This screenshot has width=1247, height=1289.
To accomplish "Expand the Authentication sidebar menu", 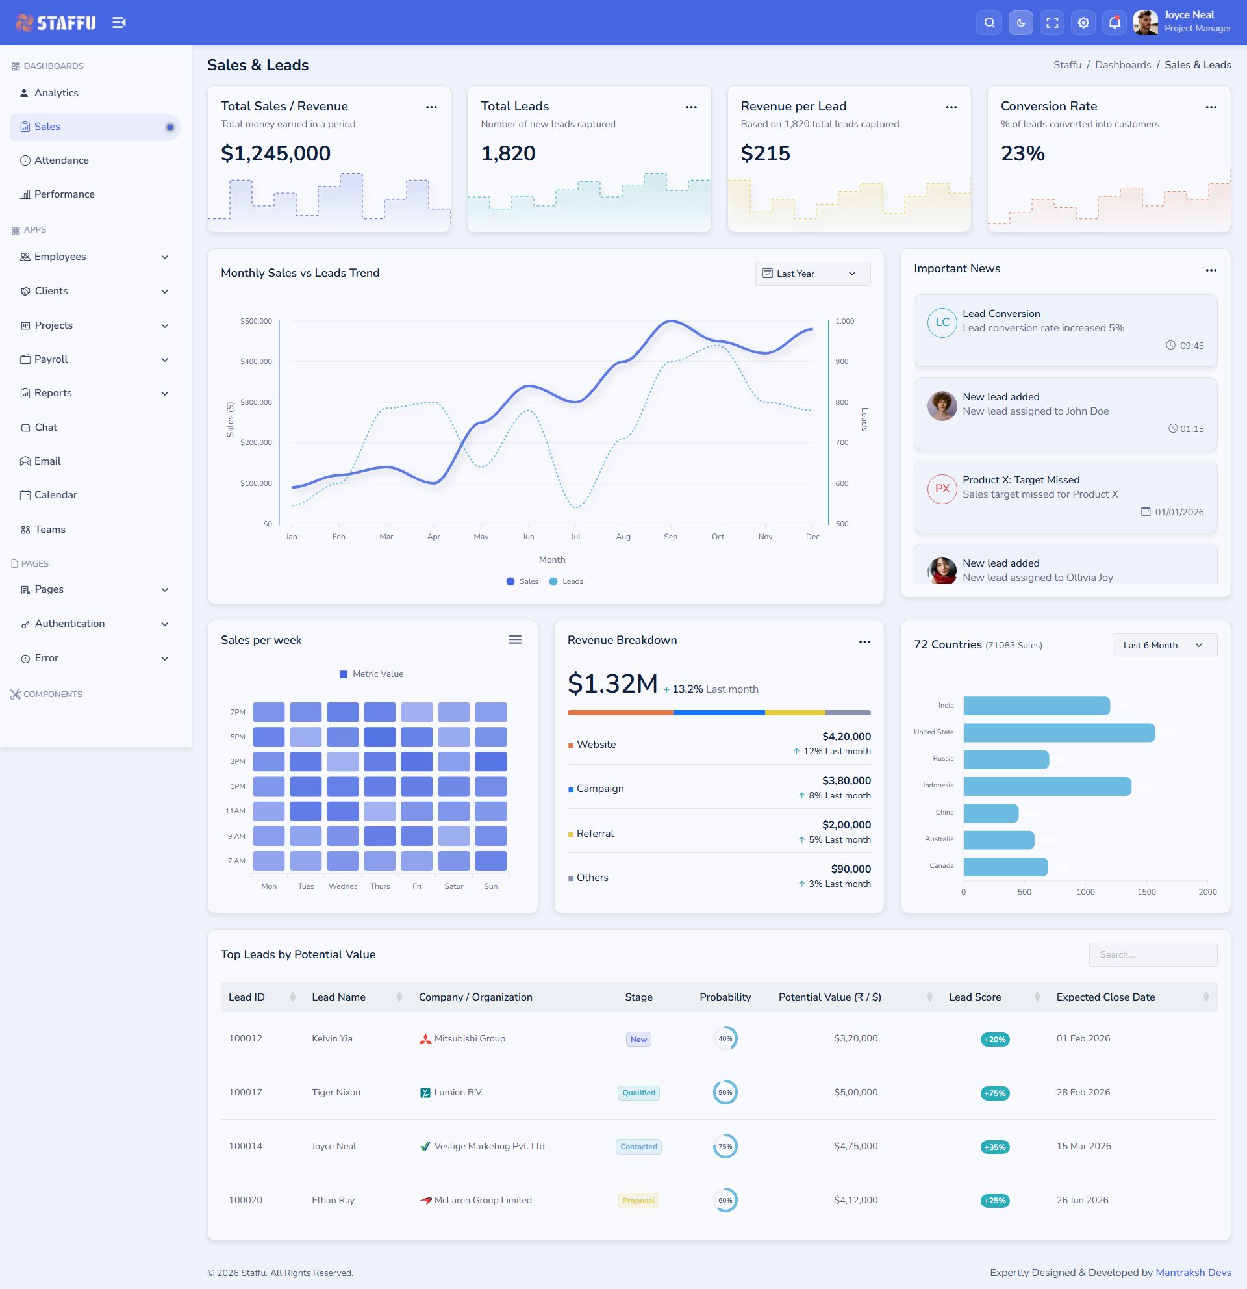I will [95, 624].
